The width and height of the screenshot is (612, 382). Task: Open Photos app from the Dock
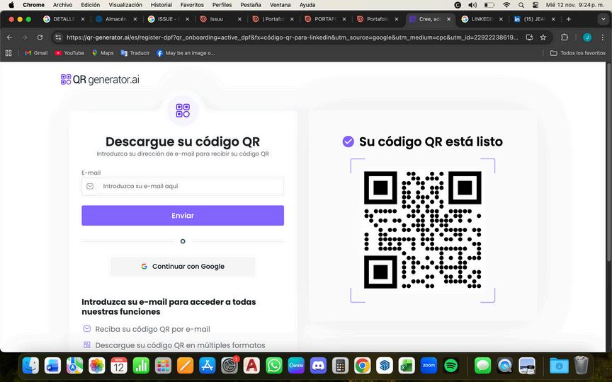pos(97,366)
